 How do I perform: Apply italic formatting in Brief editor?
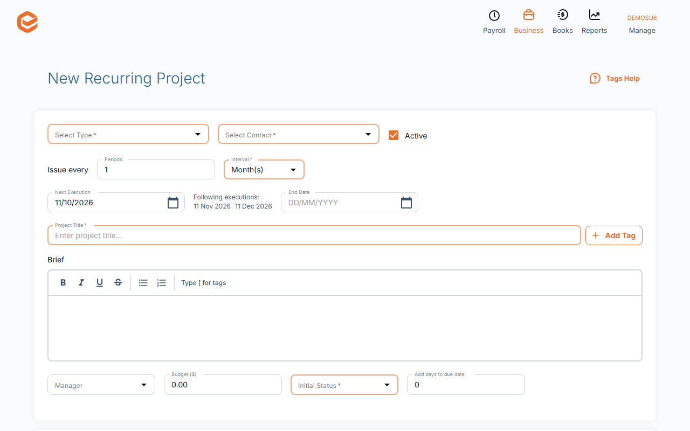[81, 282]
